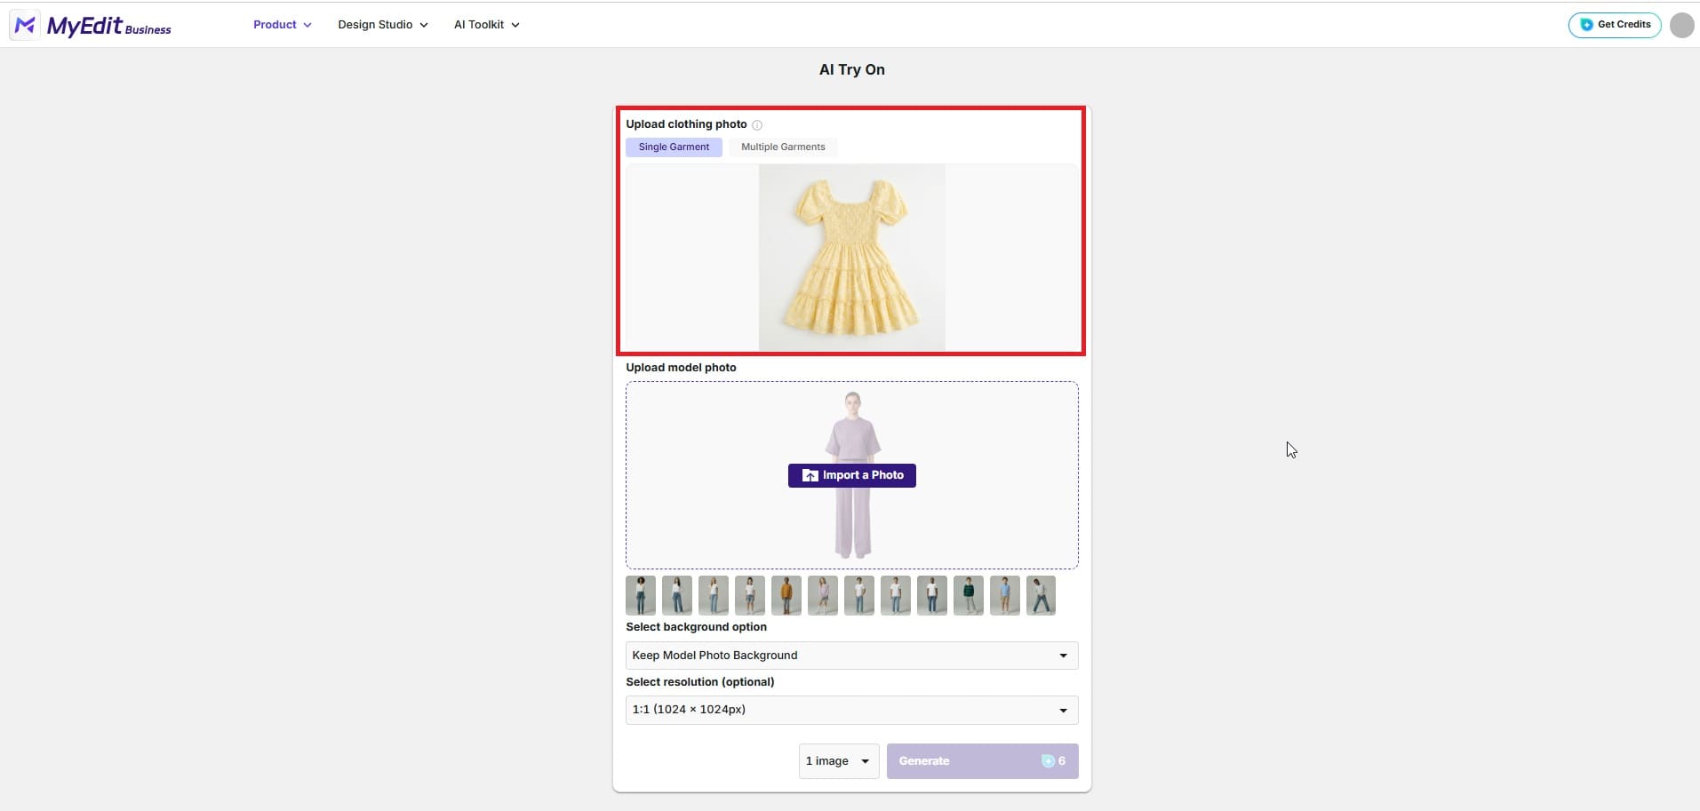
Task: Pick the model wearing the light blue shirt
Action: (1004, 595)
